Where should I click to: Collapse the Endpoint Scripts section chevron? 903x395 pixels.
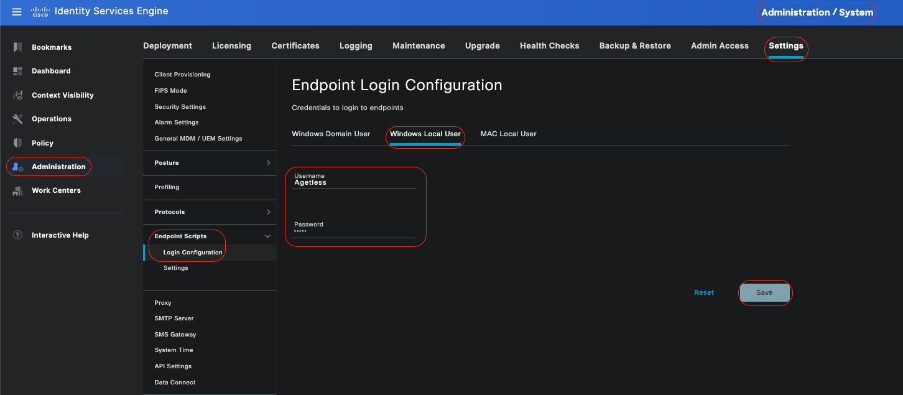click(267, 236)
